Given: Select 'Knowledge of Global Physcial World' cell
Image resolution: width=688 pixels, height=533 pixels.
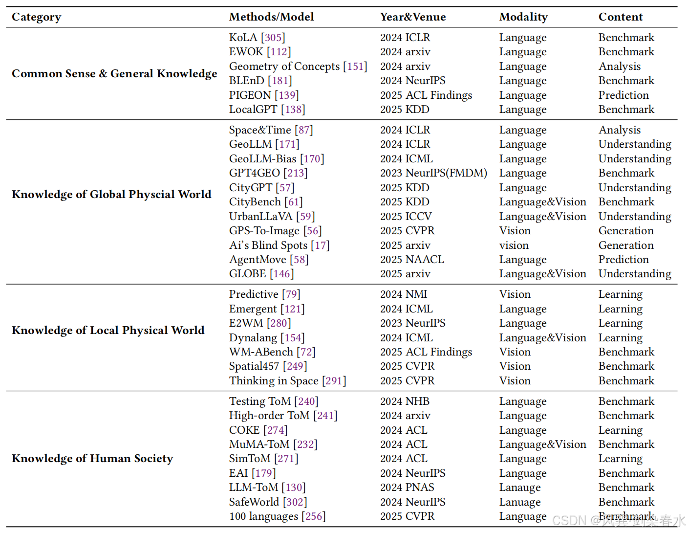Looking at the screenshot, I should pyautogui.click(x=111, y=195).
